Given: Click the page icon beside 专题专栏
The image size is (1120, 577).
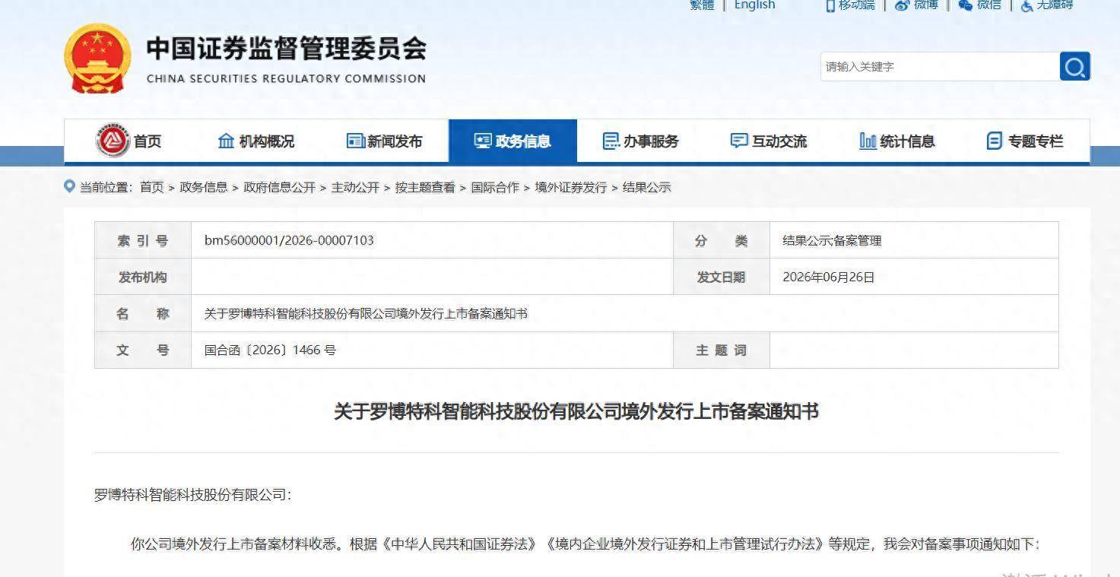Looking at the screenshot, I should tap(994, 141).
